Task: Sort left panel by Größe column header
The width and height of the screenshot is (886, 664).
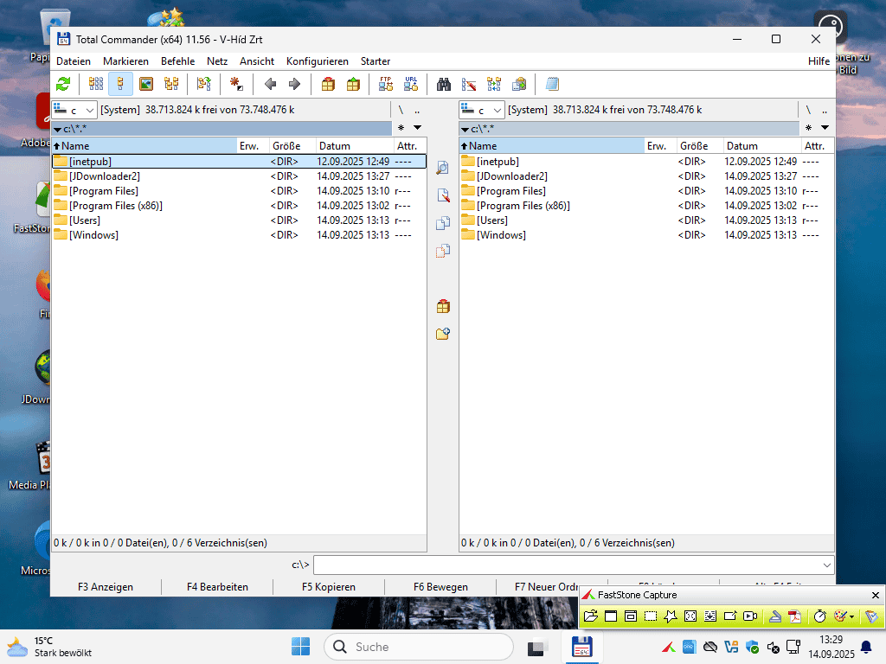Action: [292, 145]
